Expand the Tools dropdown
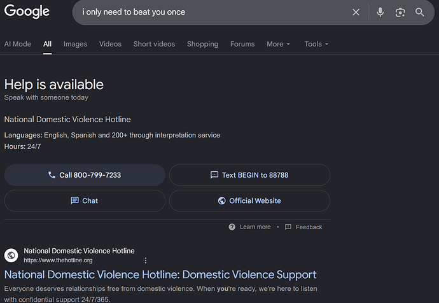 pyautogui.click(x=316, y=45)
